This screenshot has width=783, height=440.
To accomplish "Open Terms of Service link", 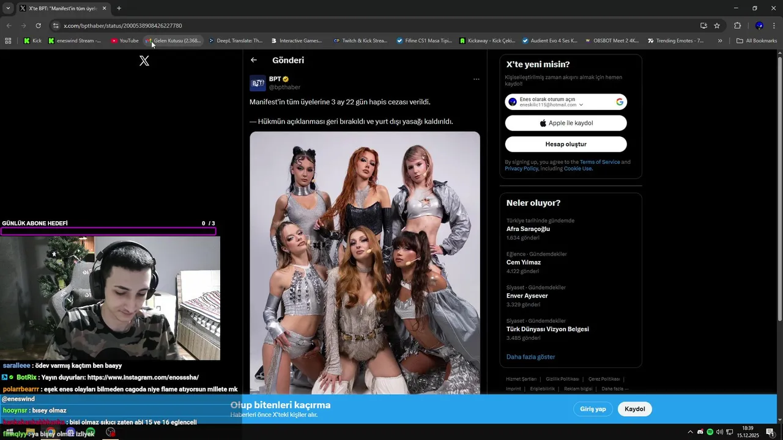I will point(599,162).
